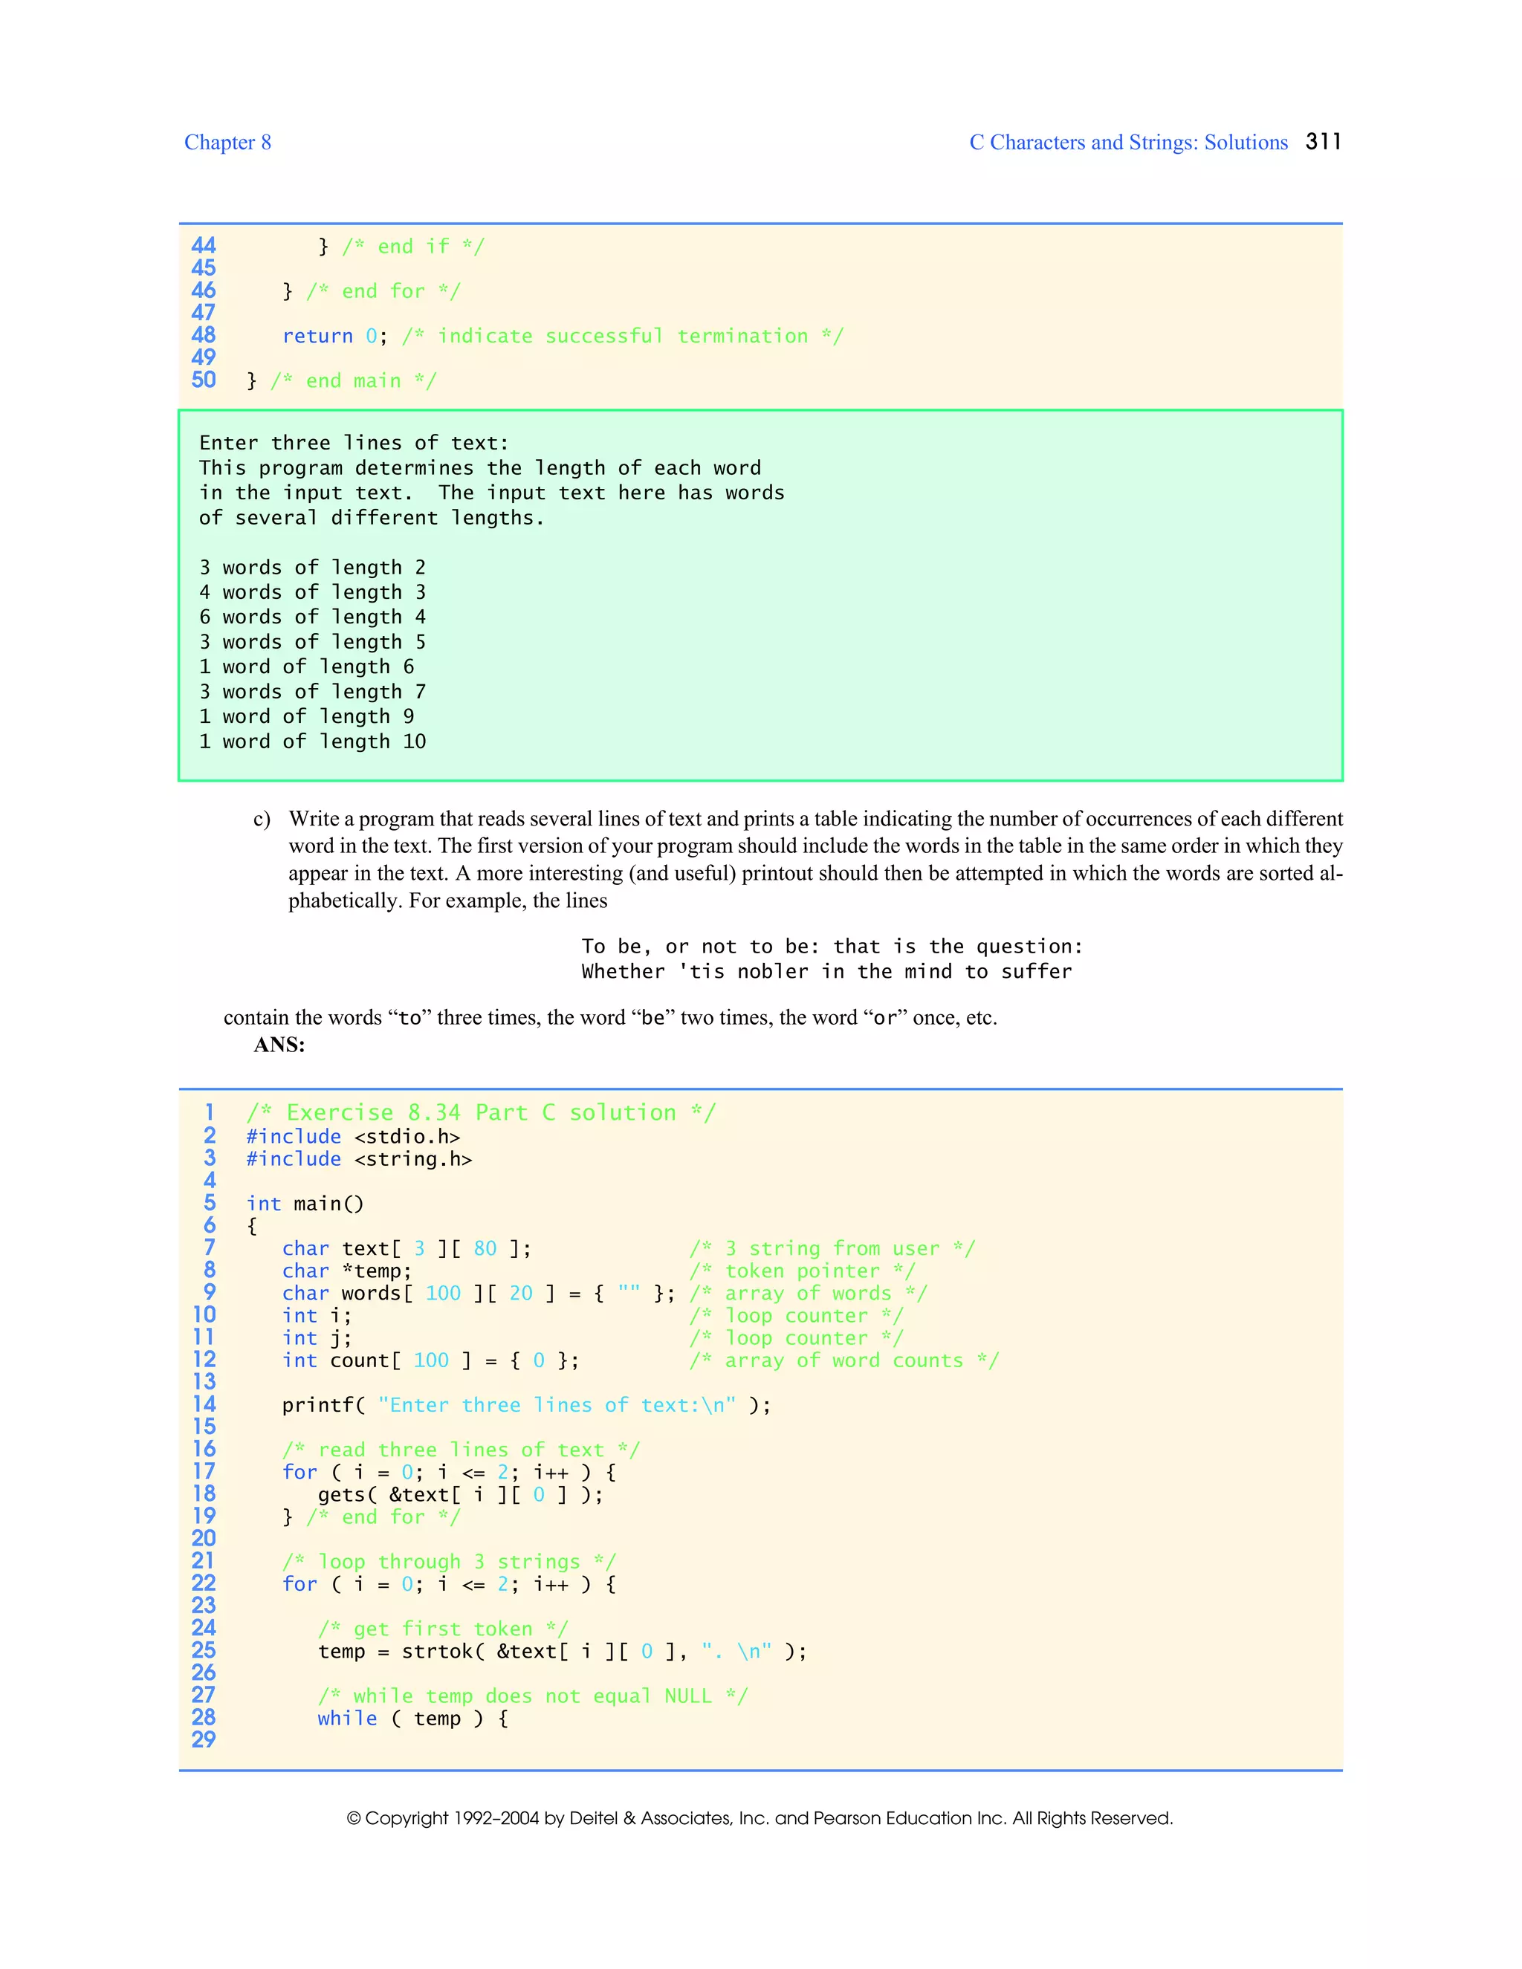The width and height of the screenshot is (1522, 1969).
Task: Click 'Enter three lines of text:' output line
Action: tap(354, 443)
